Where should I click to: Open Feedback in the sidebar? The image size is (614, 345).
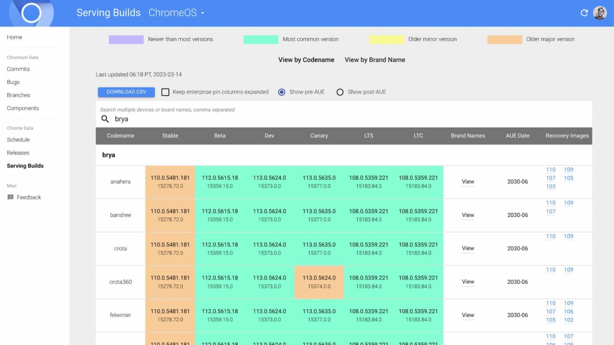pos(29,197)
